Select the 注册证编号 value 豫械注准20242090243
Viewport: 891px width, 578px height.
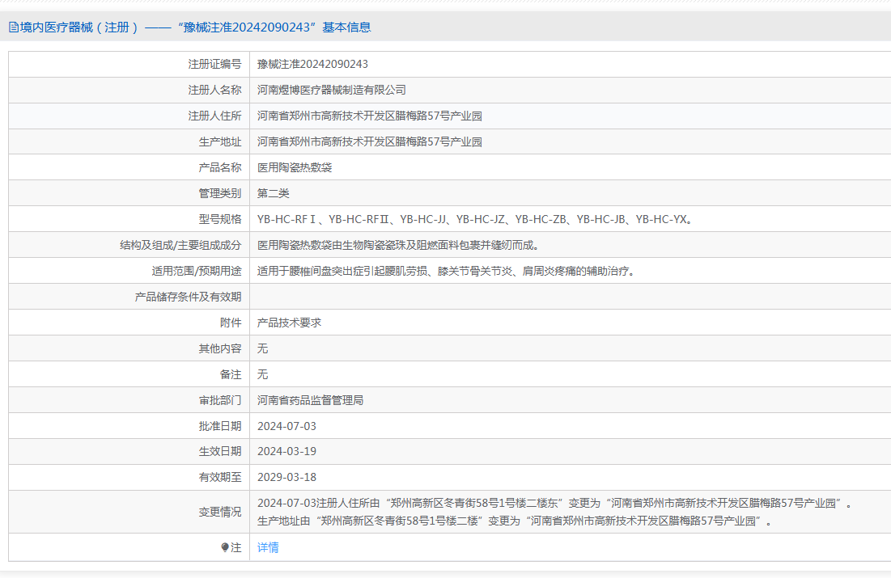click(x=312, y=64)
